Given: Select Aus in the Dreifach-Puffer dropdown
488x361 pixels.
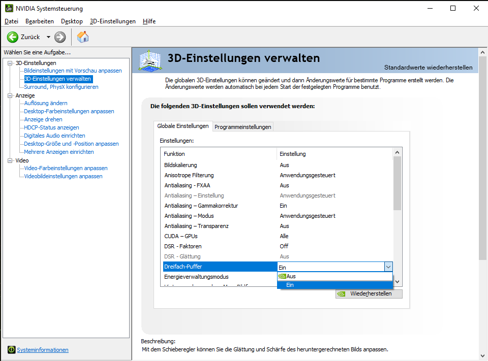Looking at the screenshot, I should 291,276.
